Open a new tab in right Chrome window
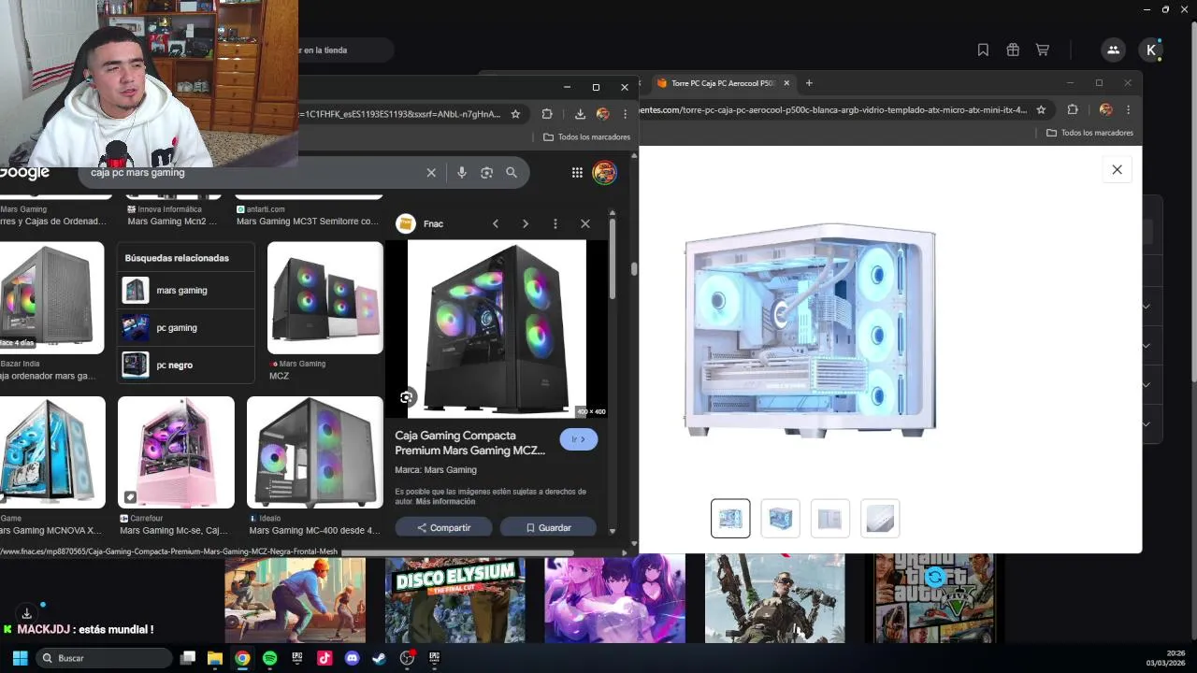This screenshot has height=673, width=1197. [809, 83]
